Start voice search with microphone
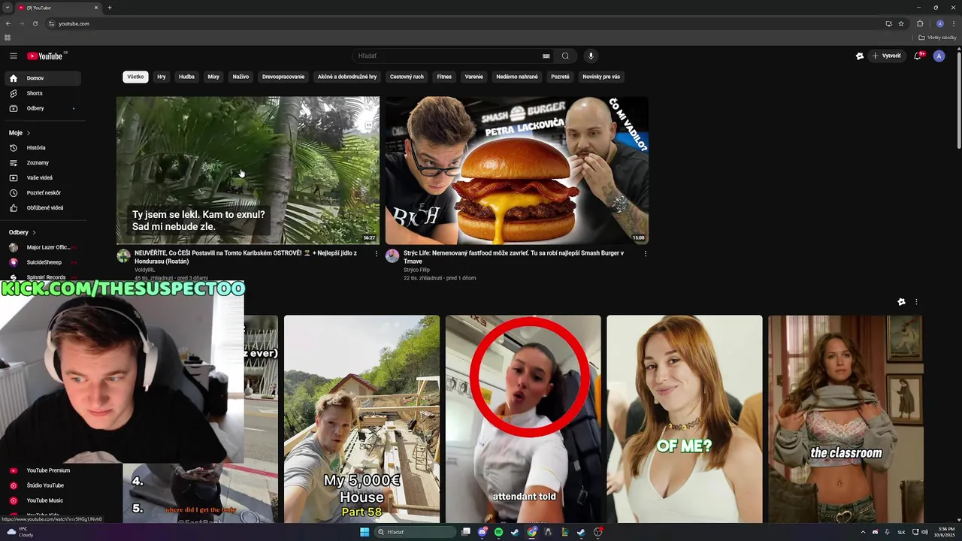 tap(591, 56)
